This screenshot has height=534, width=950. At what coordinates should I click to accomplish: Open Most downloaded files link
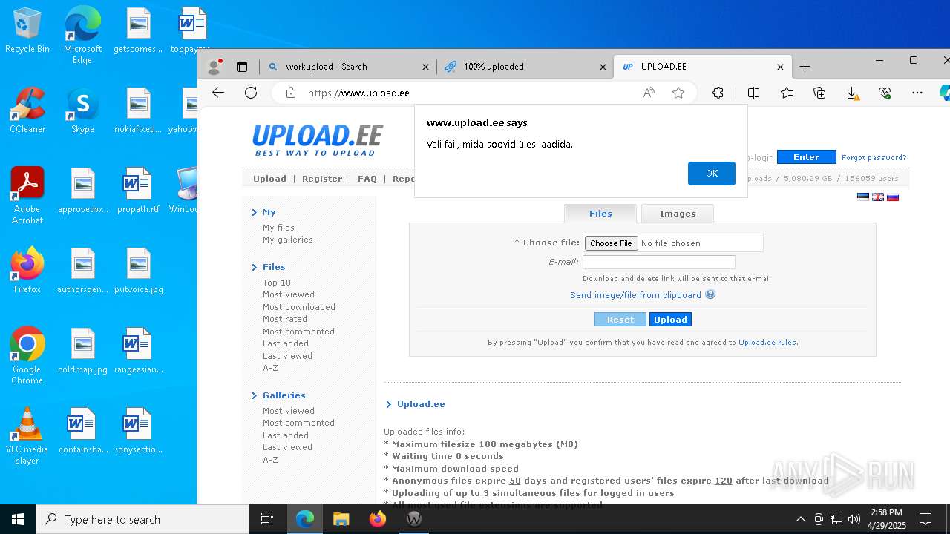click(298, 307)
